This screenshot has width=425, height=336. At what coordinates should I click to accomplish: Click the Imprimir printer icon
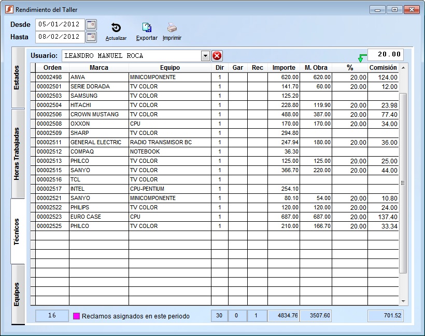pos(172,28)
